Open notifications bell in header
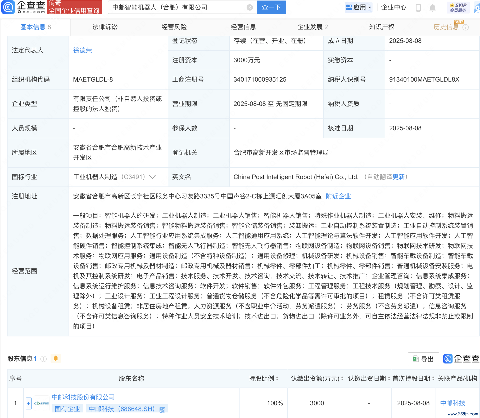The width and height of the screenshot is (480, 418). pos(433,7)
